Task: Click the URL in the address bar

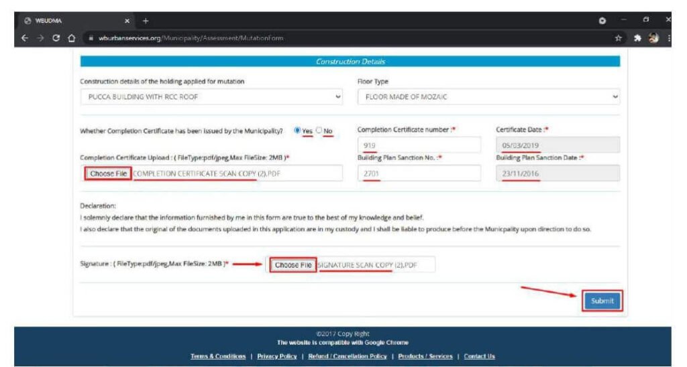Action: [191, 38]
